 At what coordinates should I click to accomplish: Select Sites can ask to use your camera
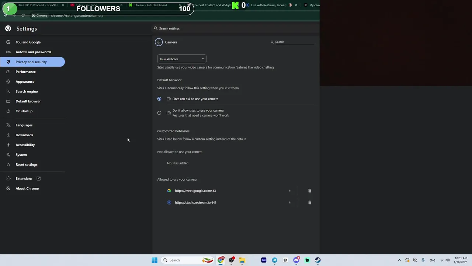pos(159,99)
